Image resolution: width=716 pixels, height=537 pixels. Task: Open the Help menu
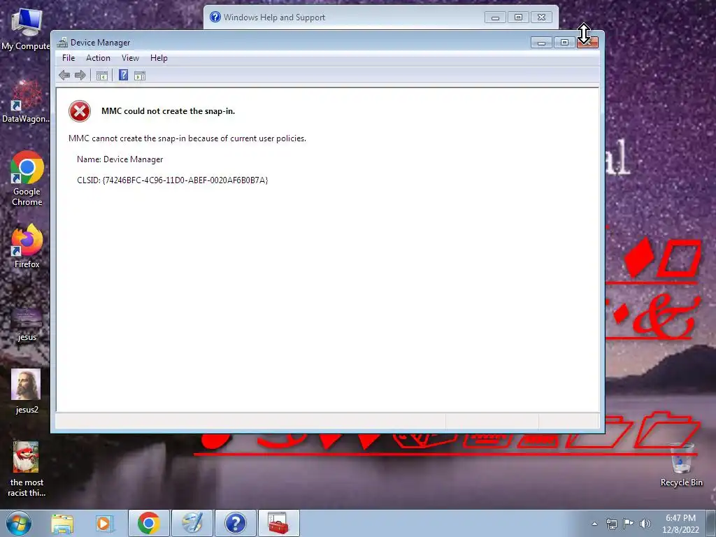[x=159, y=58]
